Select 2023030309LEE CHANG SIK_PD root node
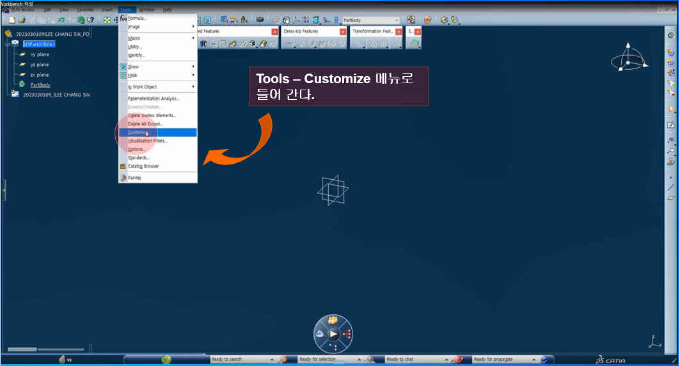 pos(52,34)
